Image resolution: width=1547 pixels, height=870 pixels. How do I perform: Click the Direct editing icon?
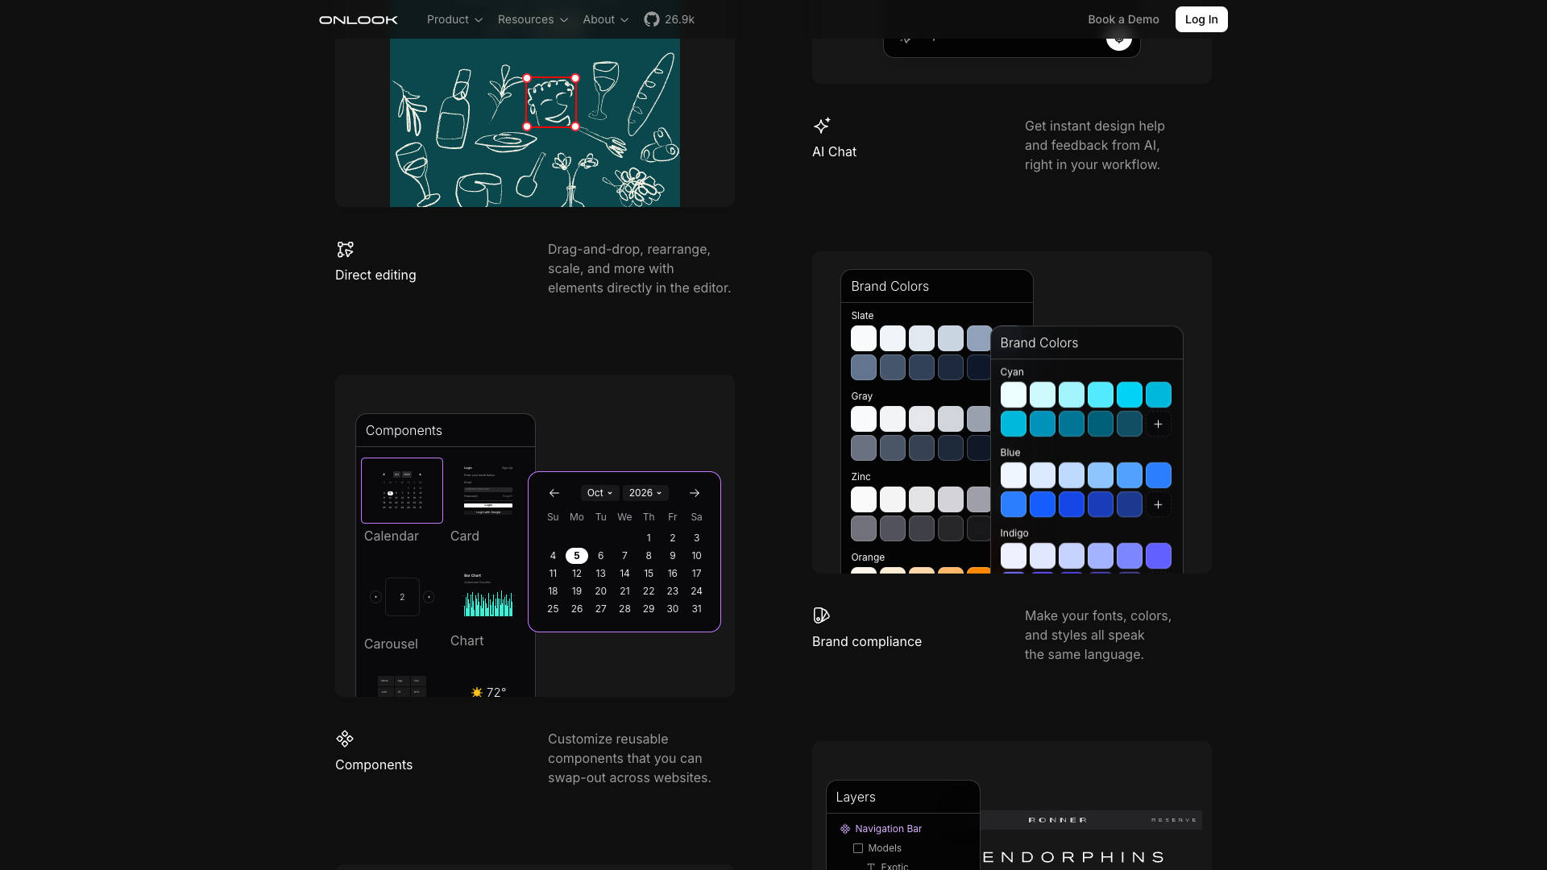pos(345,249)
